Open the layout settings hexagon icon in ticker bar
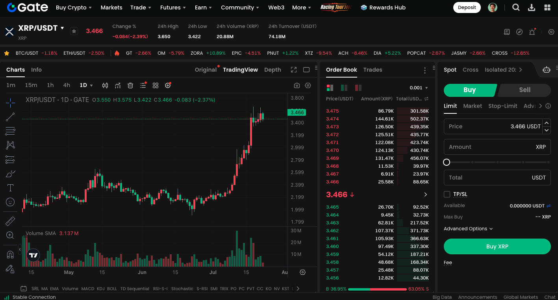 (x=551, y=32)
